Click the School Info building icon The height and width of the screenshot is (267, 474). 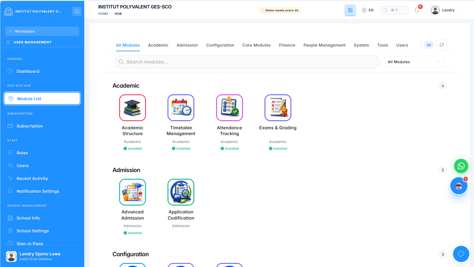10,218
